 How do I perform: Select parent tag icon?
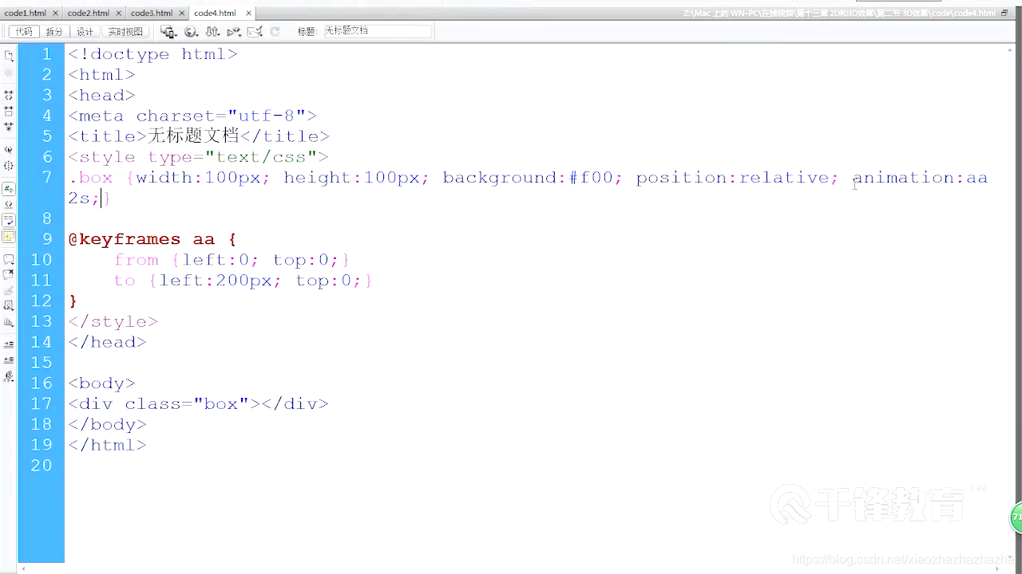(x=9, y=150)
